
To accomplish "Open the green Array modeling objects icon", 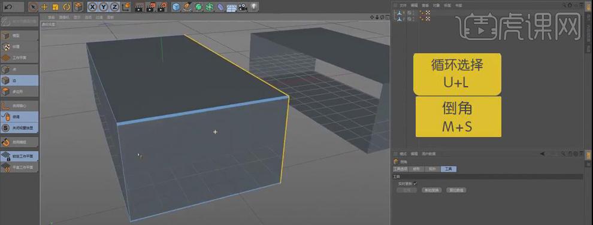I will pyautogui.click(x=209, y=7).
